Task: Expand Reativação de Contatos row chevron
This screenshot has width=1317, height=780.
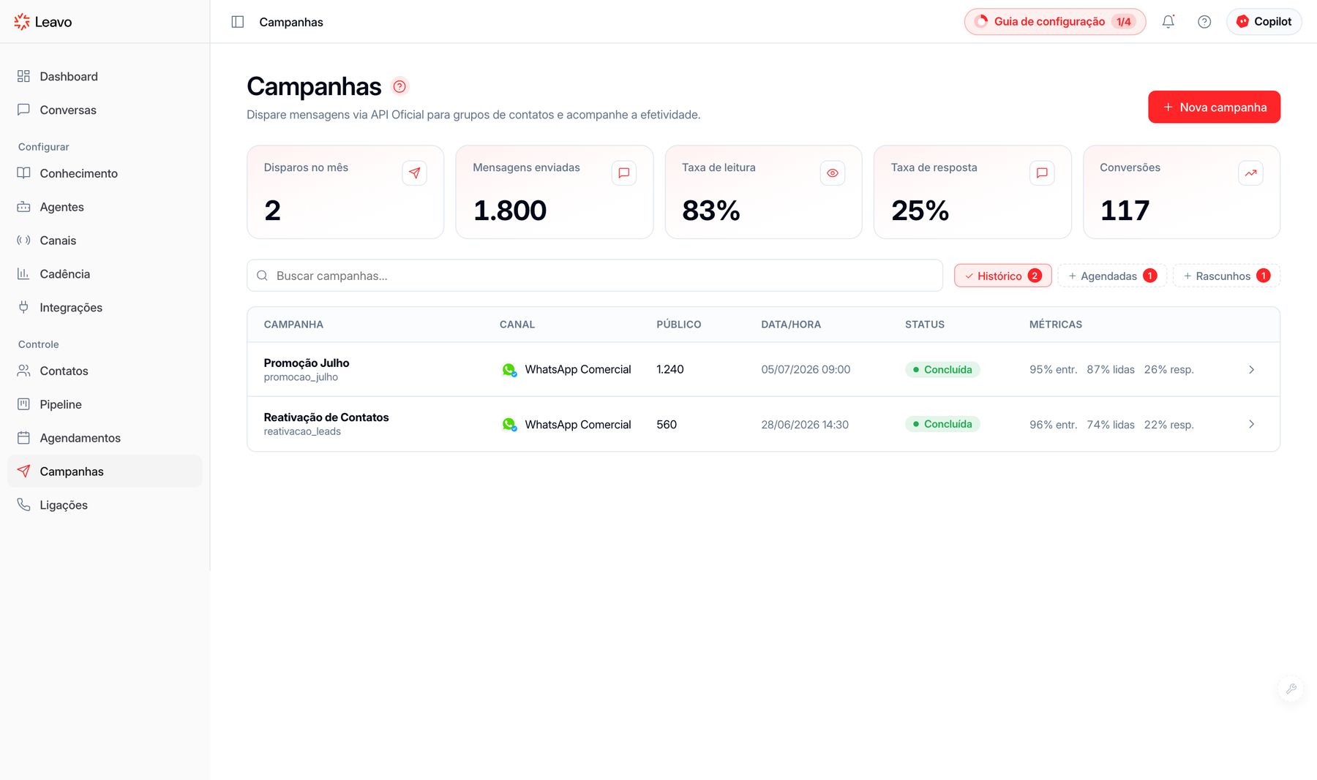Action: pos(1252,424)
